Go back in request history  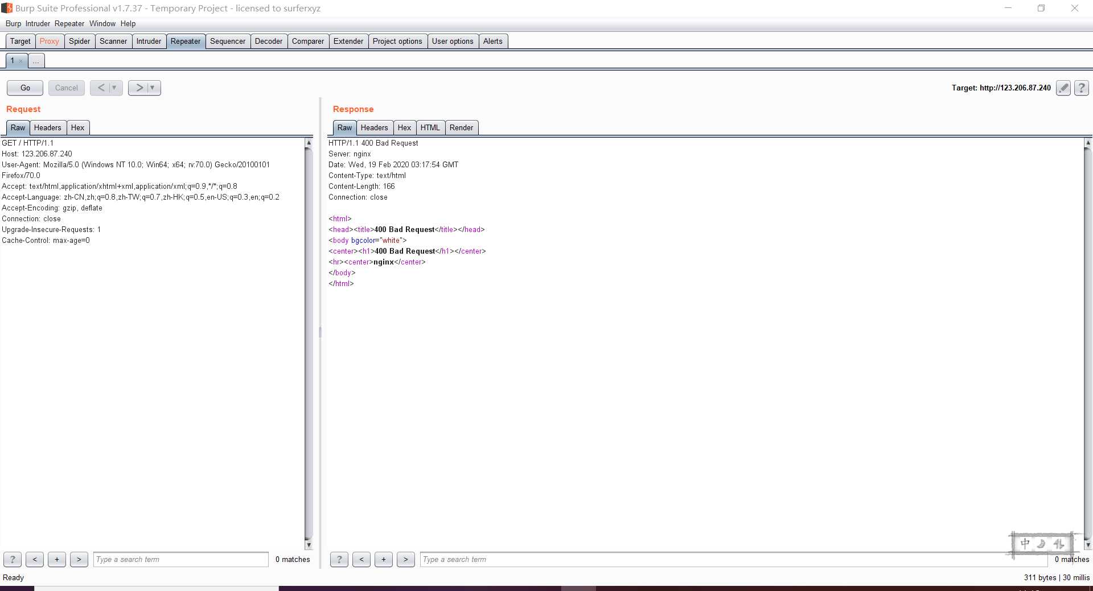(101, 88)
